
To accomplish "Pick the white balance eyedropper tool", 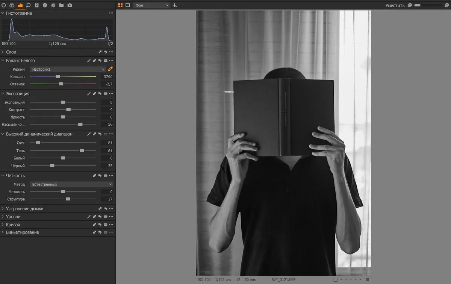I will point(110,69).
